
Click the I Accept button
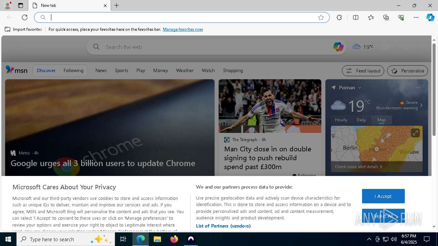click(x=383, y=196)
